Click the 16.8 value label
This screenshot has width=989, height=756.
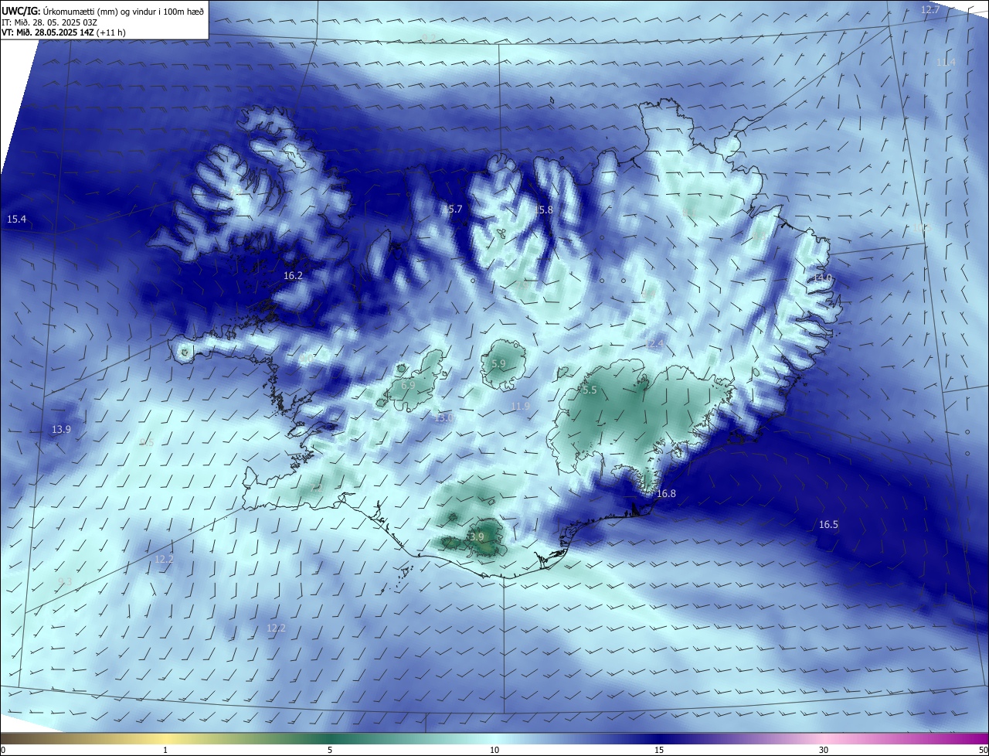[x=666, y=493]
